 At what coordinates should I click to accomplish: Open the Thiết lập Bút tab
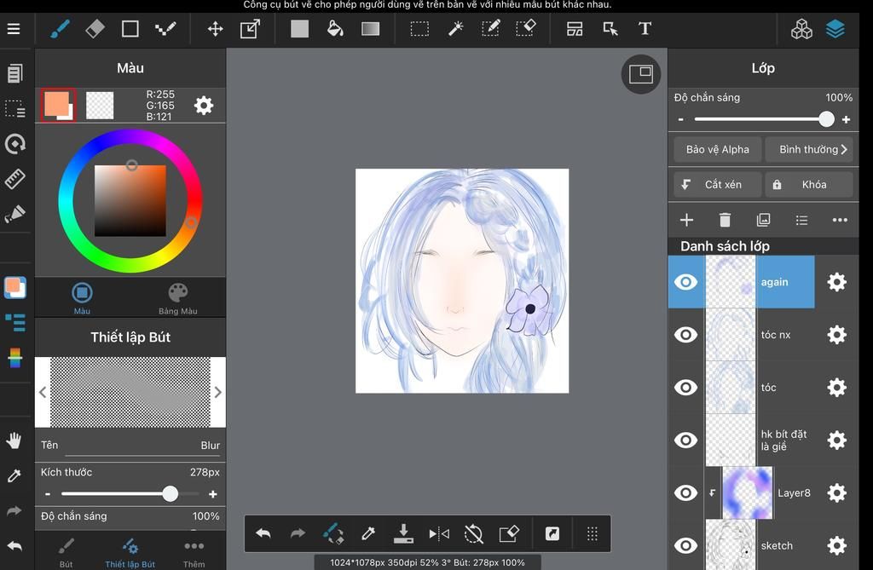130,553
